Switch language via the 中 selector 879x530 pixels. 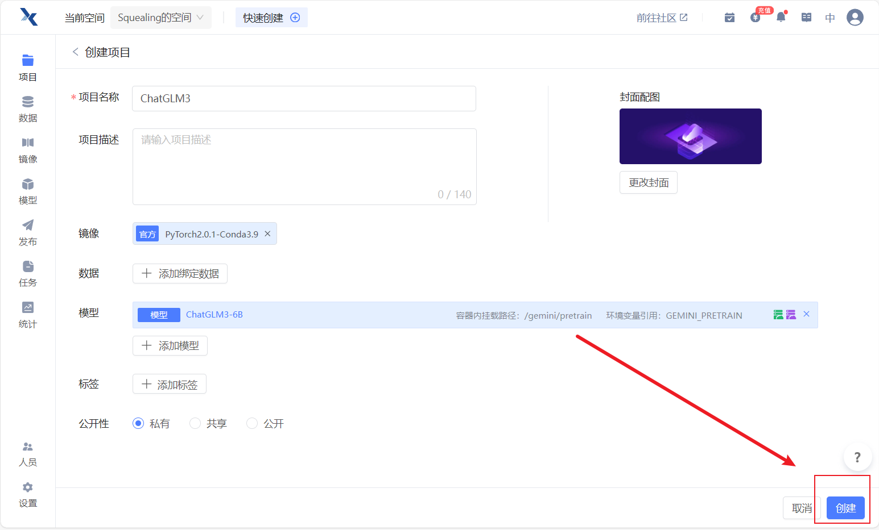click(x=830, y=18)
